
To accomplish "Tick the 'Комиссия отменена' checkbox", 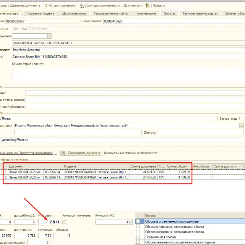I will [64, 222].
